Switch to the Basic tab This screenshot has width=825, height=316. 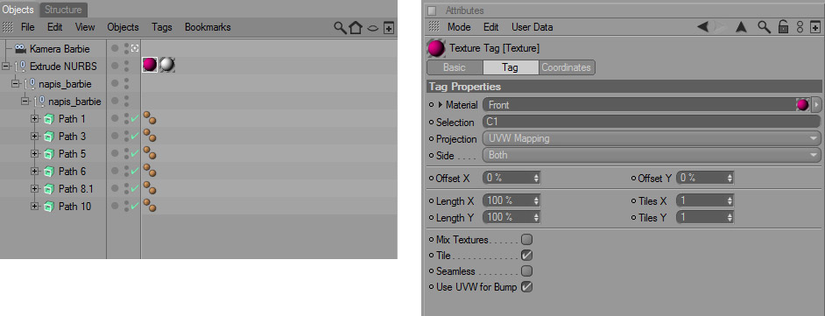pos(455,67)
